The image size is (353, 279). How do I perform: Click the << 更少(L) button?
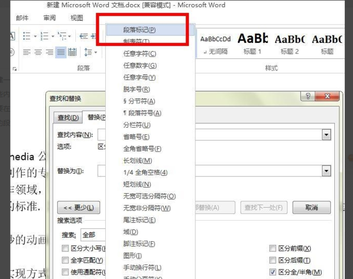coord(79,207)
